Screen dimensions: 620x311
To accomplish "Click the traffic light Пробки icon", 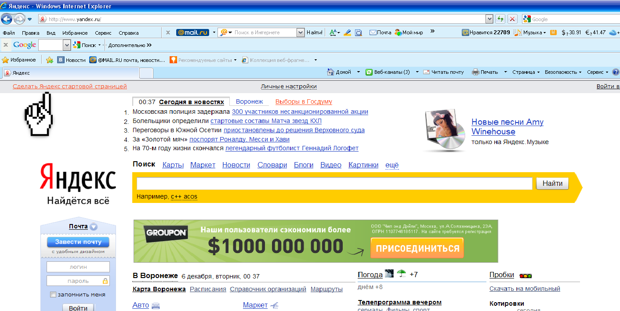I will [525, 276].
